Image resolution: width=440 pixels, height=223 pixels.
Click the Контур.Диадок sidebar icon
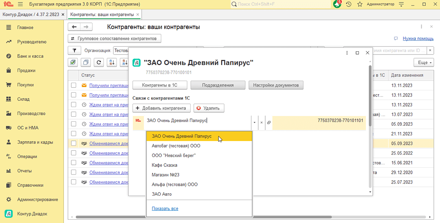9,214
